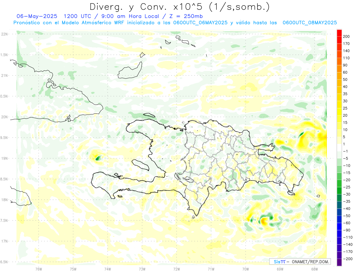353x273 pixels.
Task: Click the '17N' latitude label
Action: coord(4,241)
